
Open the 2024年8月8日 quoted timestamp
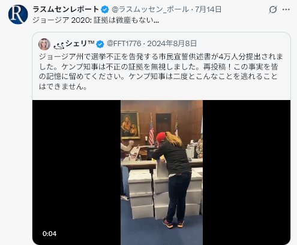pos(172,44)
